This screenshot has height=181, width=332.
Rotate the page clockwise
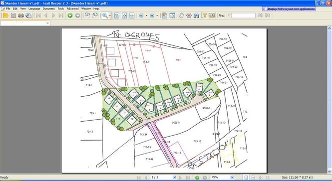[x=87, y=15]
